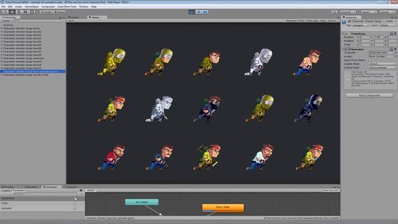Open the Tag dropdown
The image size is (398, 224).
(361, 25)
